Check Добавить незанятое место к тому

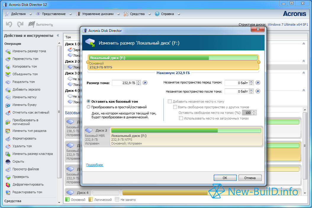pos(170,101)
